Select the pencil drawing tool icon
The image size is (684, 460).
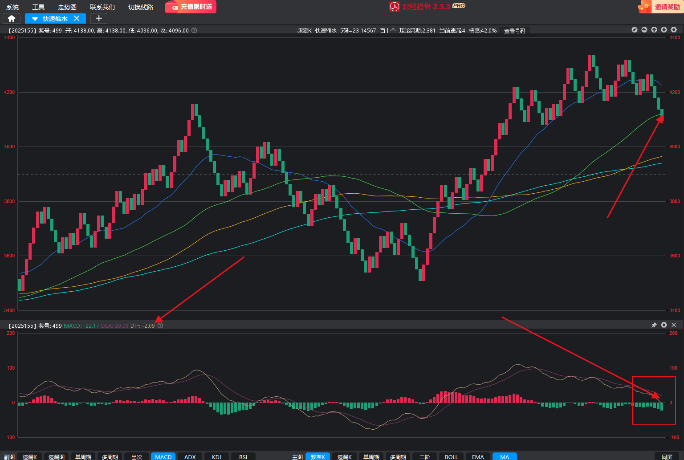[x=635, y=30]
